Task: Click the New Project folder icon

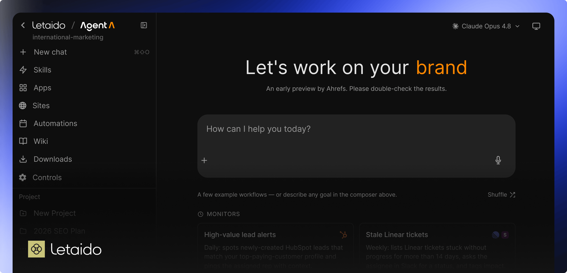Action: pos(23,213)
